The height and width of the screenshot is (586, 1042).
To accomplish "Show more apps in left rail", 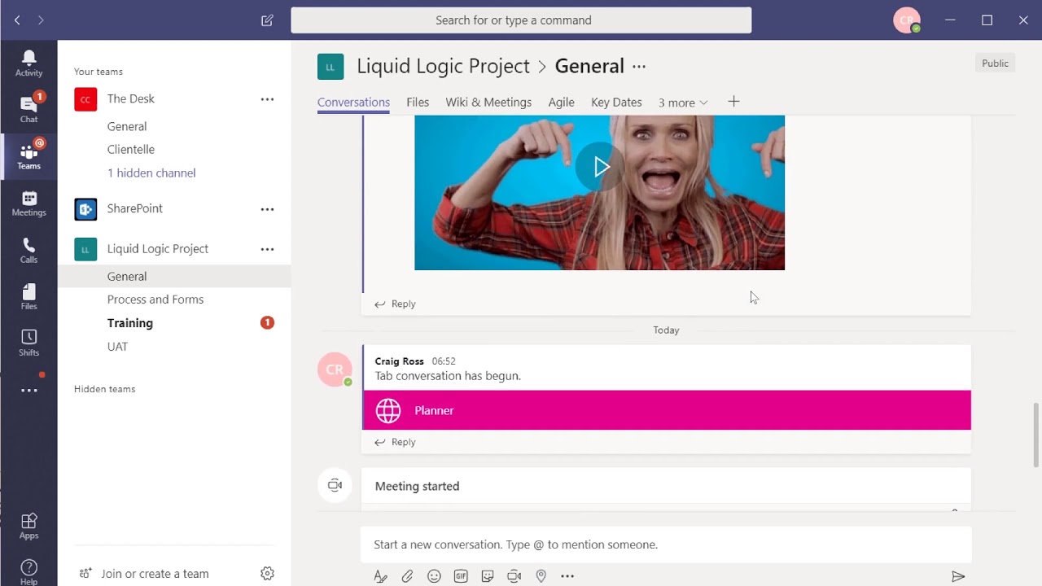I will tap(28, 391).
